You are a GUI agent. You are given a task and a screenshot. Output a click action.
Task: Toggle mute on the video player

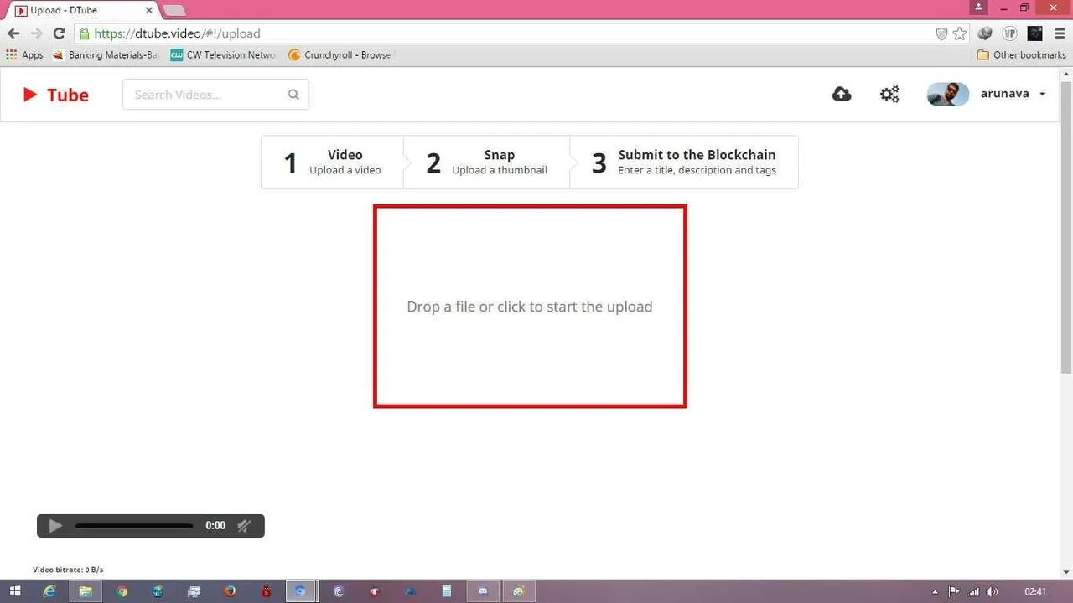coord(244,526)
